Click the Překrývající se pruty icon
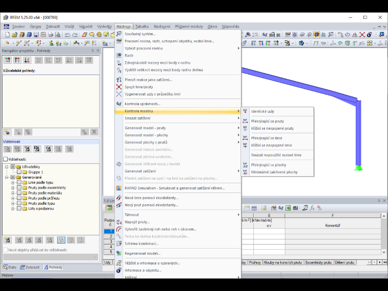Screen dimensions: 388x291 pos(245,121)
